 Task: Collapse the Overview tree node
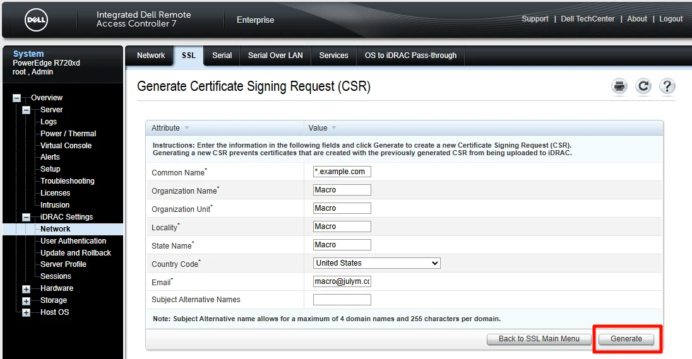(17, 98)
